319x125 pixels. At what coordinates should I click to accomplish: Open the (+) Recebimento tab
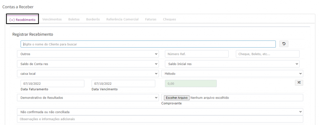point(22,19)
